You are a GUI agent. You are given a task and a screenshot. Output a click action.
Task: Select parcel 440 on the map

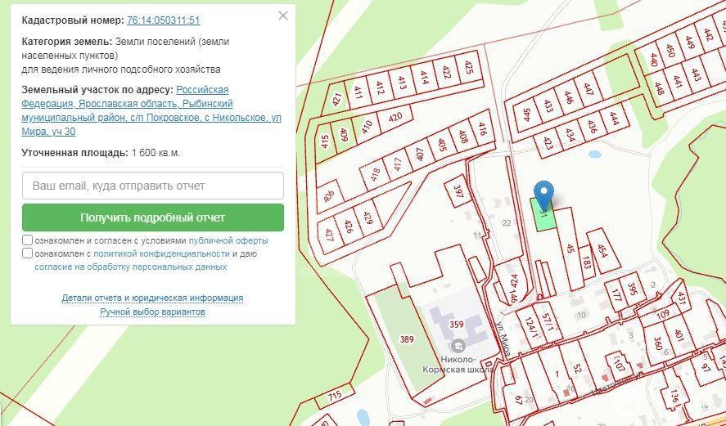(x=654, y=60)
